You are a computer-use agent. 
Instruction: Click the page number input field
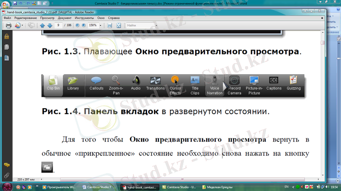click(59, 25)
